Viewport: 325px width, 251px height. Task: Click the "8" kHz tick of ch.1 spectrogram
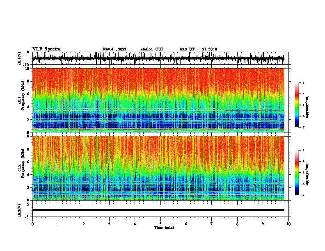[x=28, y=81]
